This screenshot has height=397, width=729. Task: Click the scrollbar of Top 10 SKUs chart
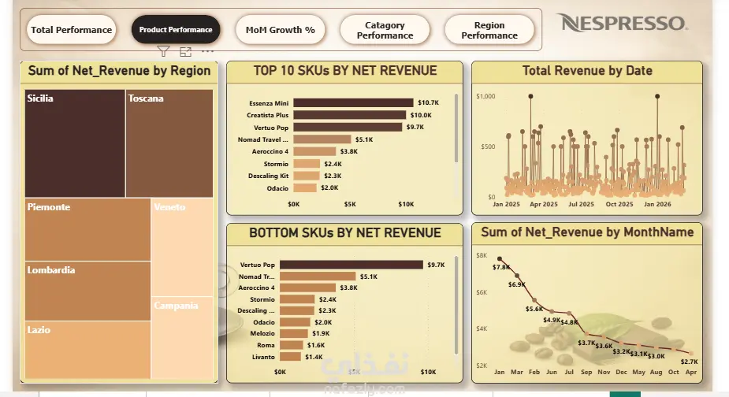click(456, 128)
